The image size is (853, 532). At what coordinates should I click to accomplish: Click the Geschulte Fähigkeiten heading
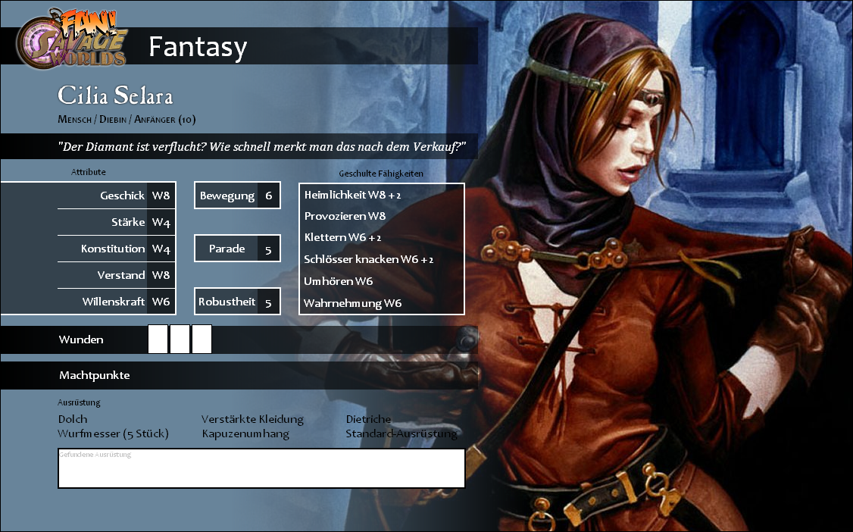(x=381, y=174)
